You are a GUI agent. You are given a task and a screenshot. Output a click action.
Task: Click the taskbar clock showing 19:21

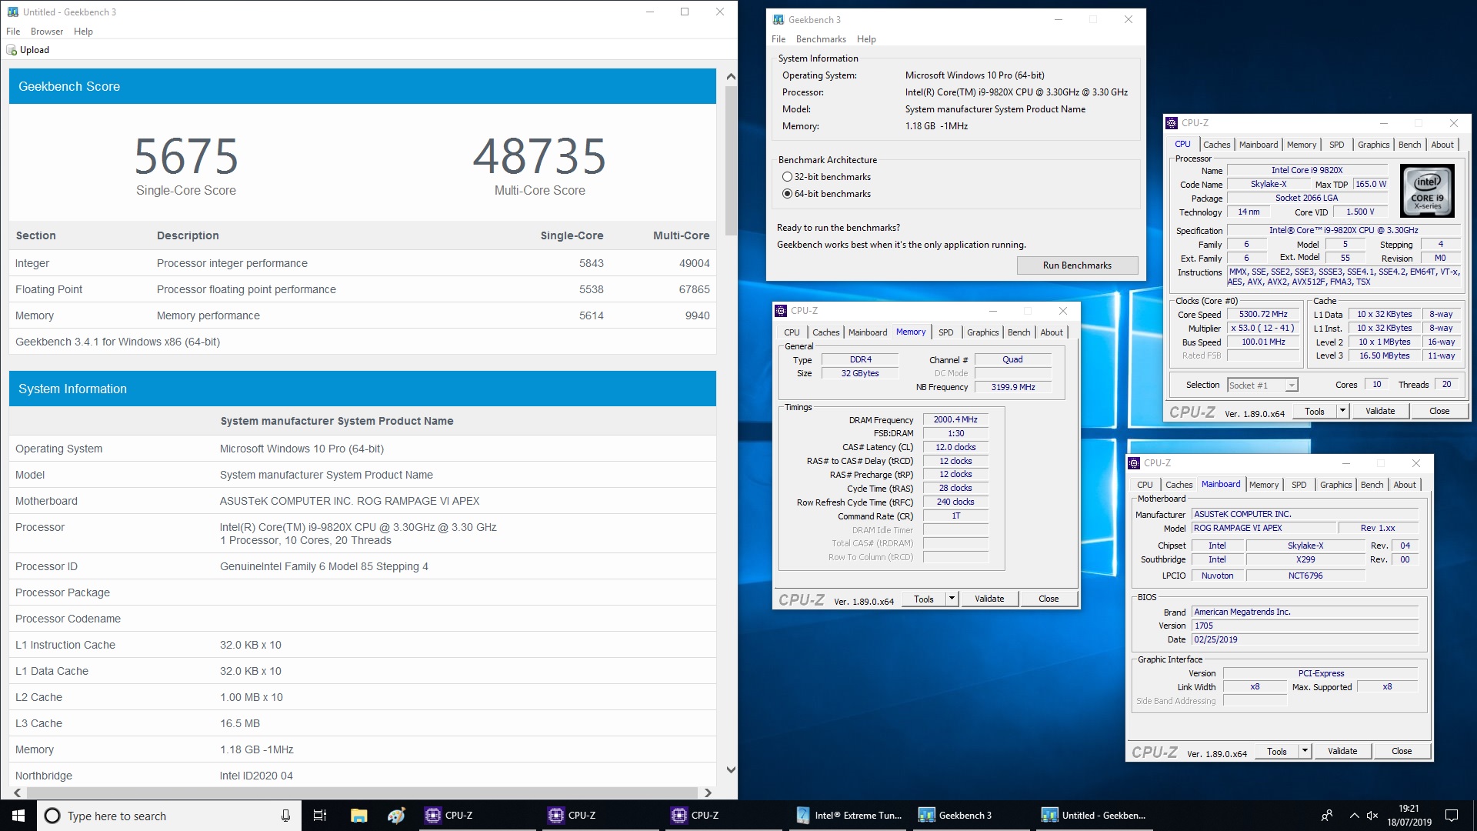(x=1409, y=816)
